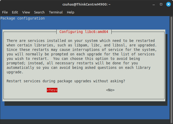Open the Edit menu
This screenshot has width=173, height=124.
[x=15, y=12]
